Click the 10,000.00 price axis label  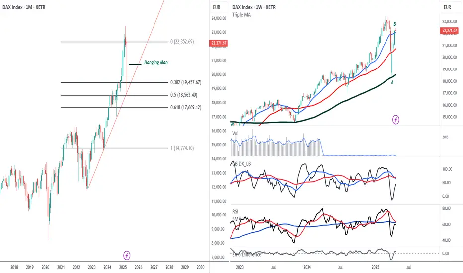pos(219,215)
